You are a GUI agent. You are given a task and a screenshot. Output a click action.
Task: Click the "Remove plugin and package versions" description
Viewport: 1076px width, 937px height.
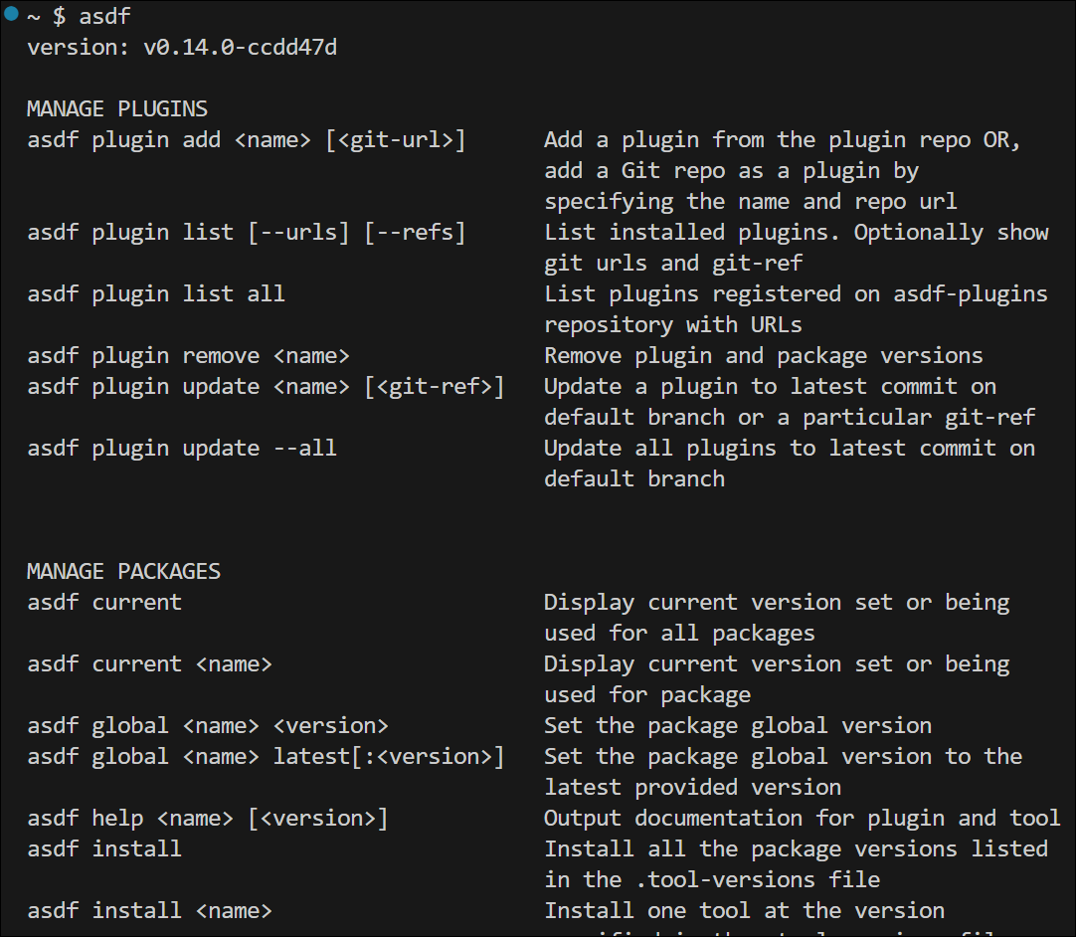click(x=763, y=355)
